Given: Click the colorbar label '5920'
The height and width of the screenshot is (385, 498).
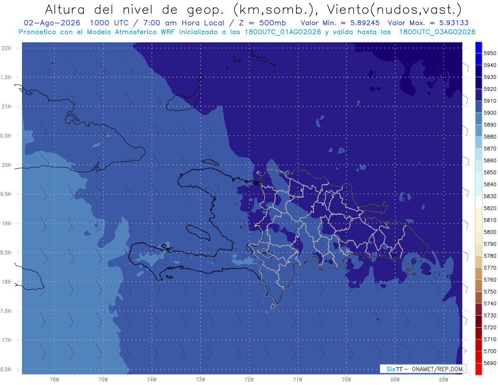Looking at the screenshot, I should coord(490,89).
